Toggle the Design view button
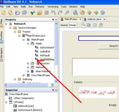This screenshot has height=112, width=119. click(73, 25)
